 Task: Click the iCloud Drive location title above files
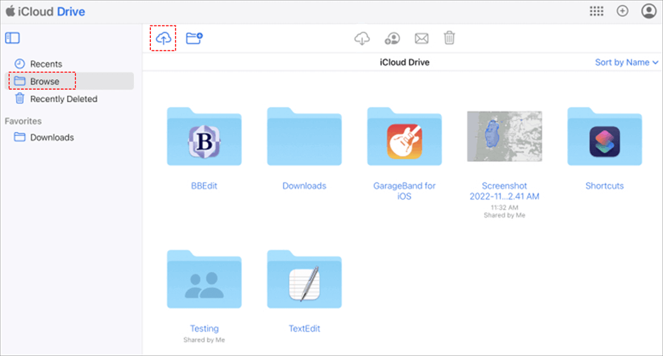coord(404,62)
